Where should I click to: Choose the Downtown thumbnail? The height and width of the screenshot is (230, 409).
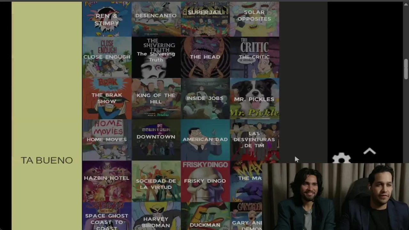[156, 140]
